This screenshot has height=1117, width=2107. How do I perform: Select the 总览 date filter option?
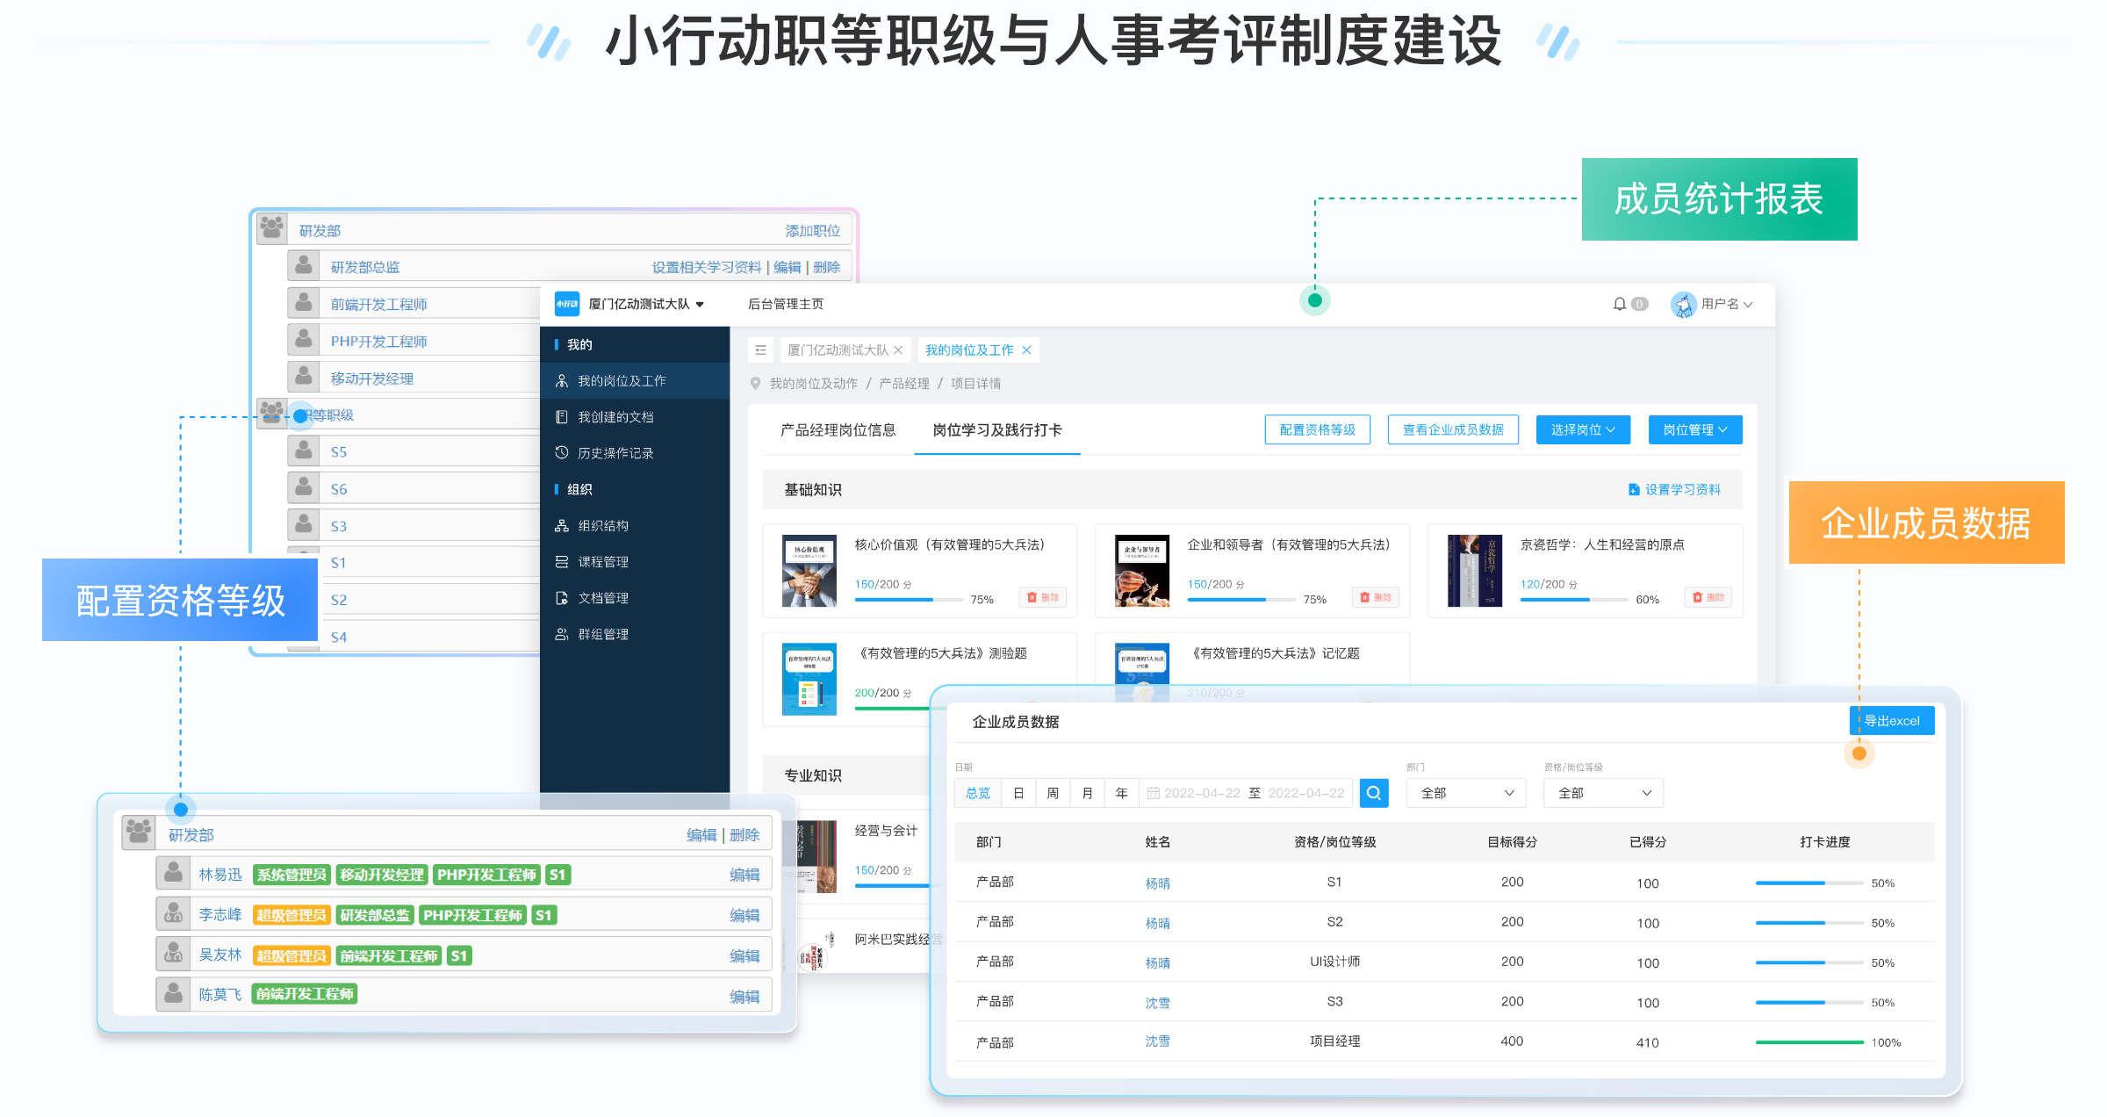click(x=978, y=793)
